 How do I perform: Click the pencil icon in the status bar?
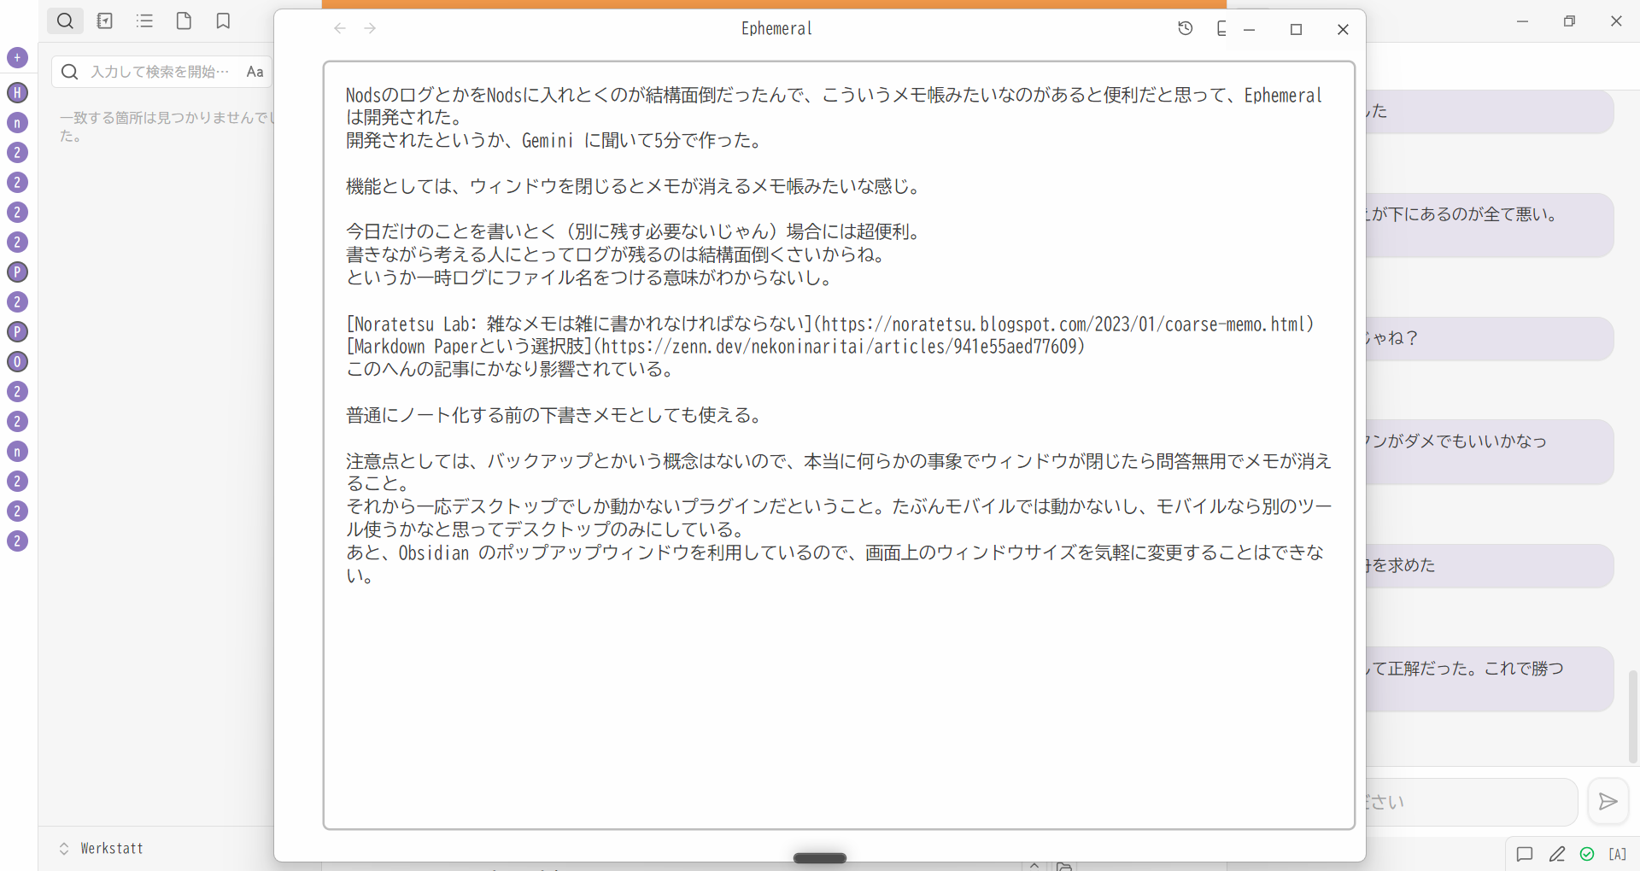click(1557, 854)
